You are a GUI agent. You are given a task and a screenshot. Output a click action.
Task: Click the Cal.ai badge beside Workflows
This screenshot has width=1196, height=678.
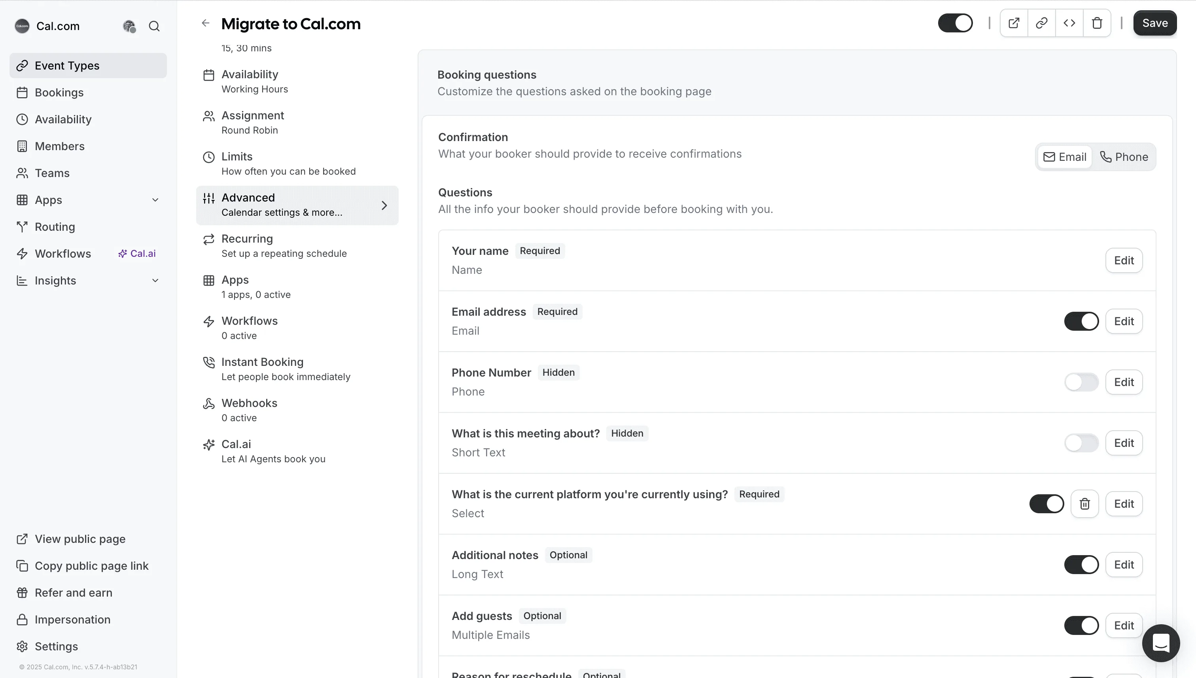pyautogui.click(x=136, y=253)
